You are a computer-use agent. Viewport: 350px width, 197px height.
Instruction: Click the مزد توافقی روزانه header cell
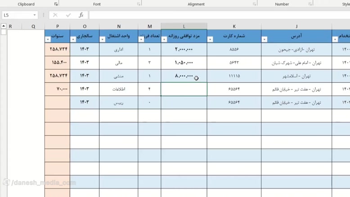tap(184, 36)
